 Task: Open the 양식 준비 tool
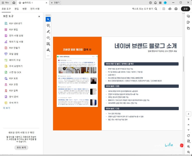point(11,97)
